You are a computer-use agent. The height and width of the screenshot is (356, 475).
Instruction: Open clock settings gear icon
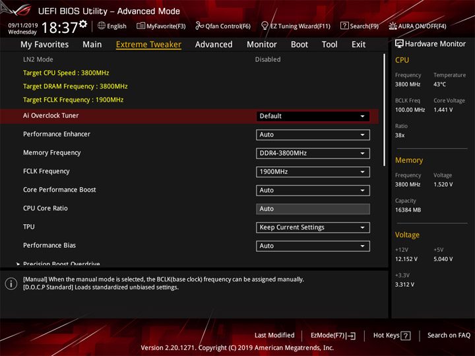pos(83,24)
